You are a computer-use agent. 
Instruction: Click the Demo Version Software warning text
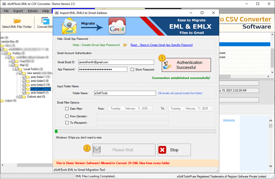tap(113, 163)
